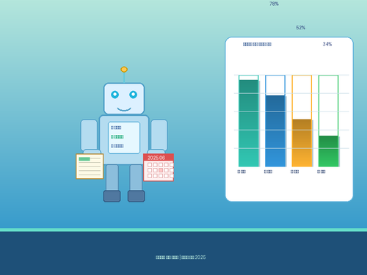This screenshot has width=367, height=275.
Task: Click the green text line on chest screen
Action: click(x=117, y=137)
